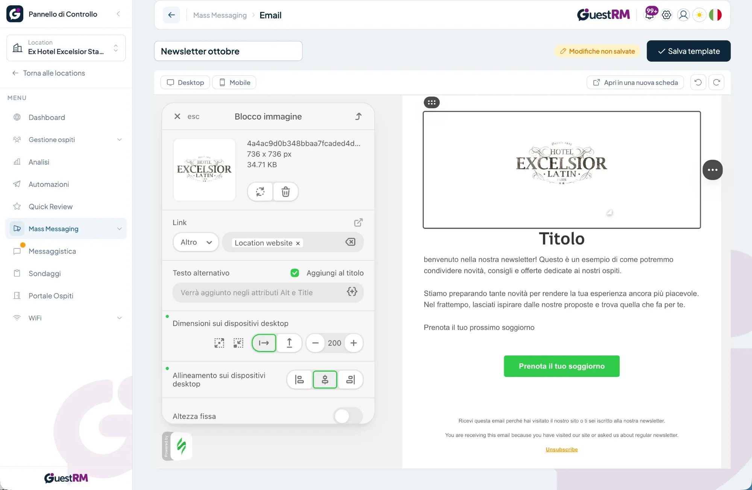Click the block drag handle dots above image
The width and height of the screenshot is (752, 490).
tap(432, 102)
